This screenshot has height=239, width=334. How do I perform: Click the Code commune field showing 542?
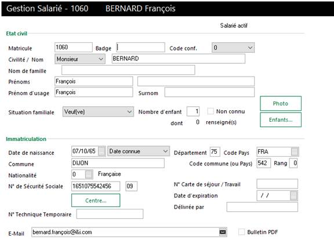[263, 163]
